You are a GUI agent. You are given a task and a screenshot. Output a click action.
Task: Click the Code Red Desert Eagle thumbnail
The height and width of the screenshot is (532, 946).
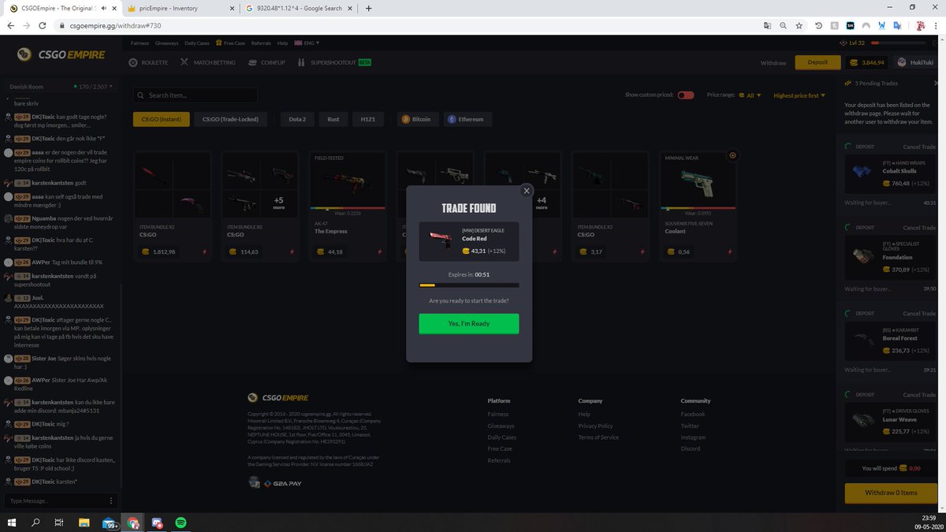pos(440,241)
